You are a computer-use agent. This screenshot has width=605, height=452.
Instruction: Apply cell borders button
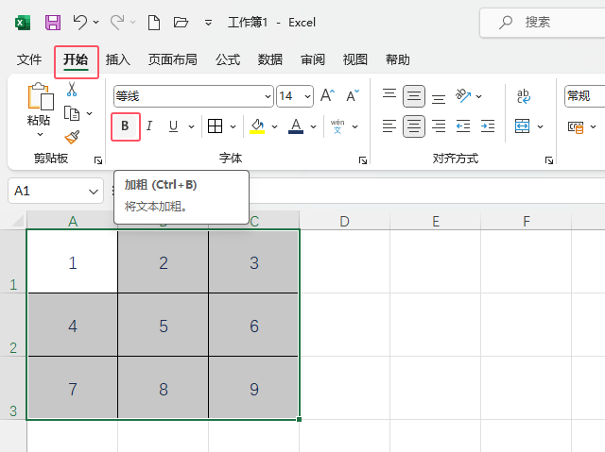[x=215, y=126]
